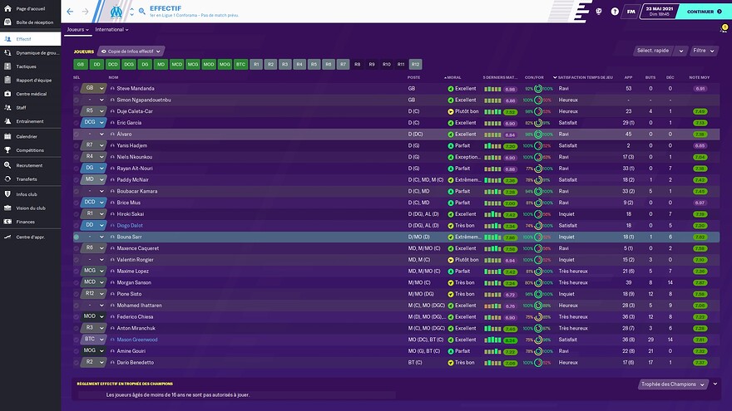Open the International tab menu
Viewport: 732px width, 411px height.
(x=111, y=29)
